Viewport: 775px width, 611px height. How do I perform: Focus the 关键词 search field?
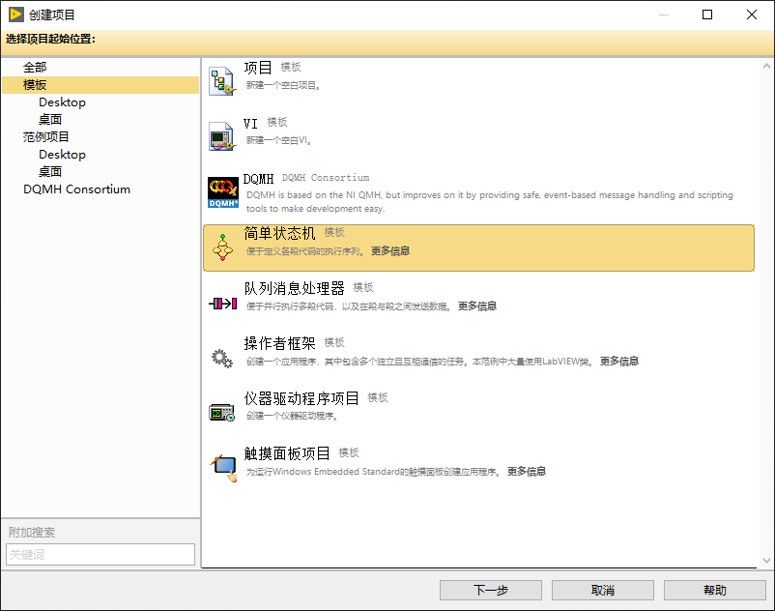pyautogui.click(x=100, y=555)
